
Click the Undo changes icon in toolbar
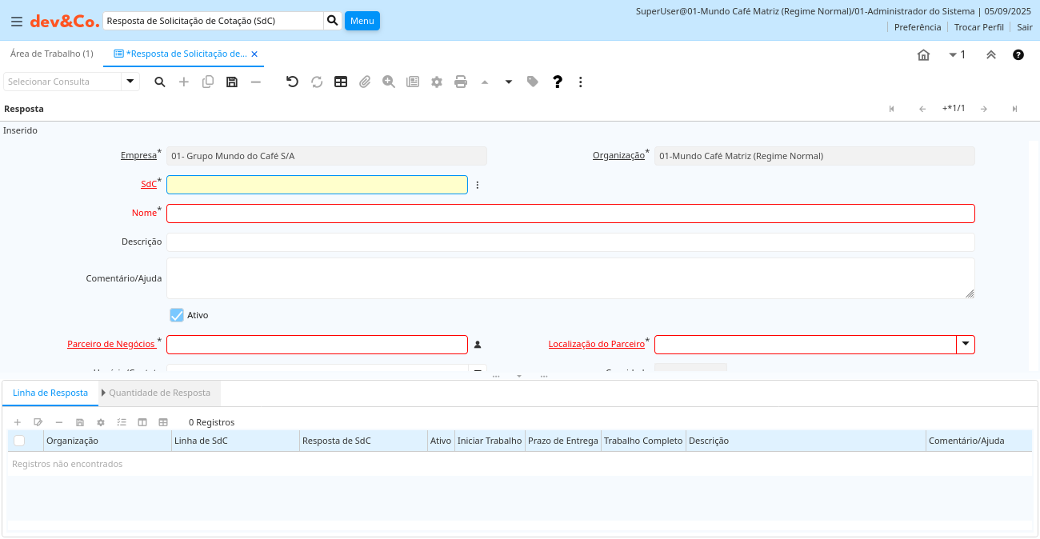click(293, 82)
